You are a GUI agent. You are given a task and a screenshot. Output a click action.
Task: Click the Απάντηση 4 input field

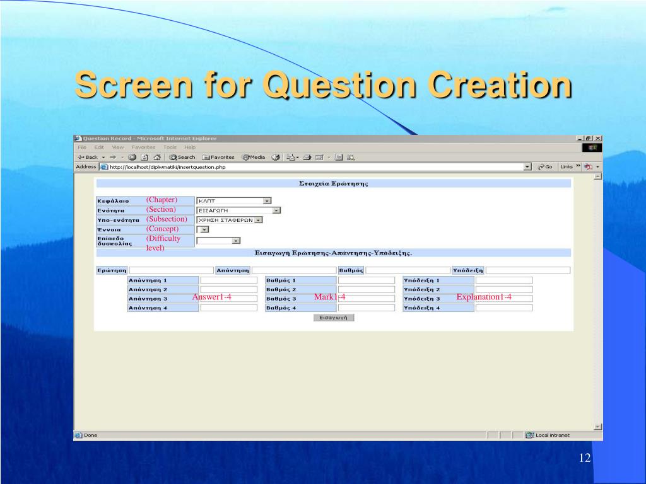(228, 308)
